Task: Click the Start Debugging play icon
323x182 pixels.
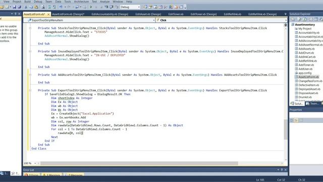Action: point(91,7)
